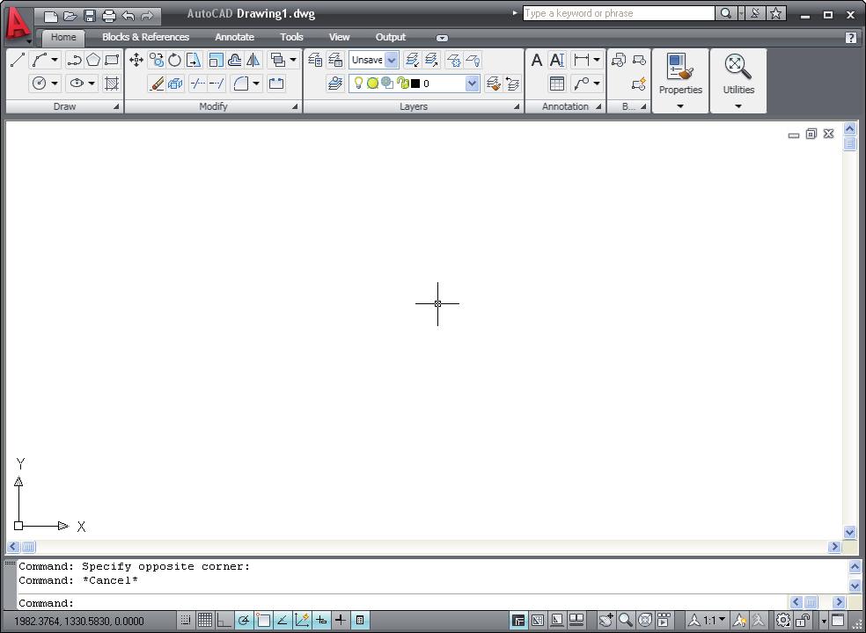Activate the Erase tool
This screenshot has height=633, width=866.
tap(157, 84)
